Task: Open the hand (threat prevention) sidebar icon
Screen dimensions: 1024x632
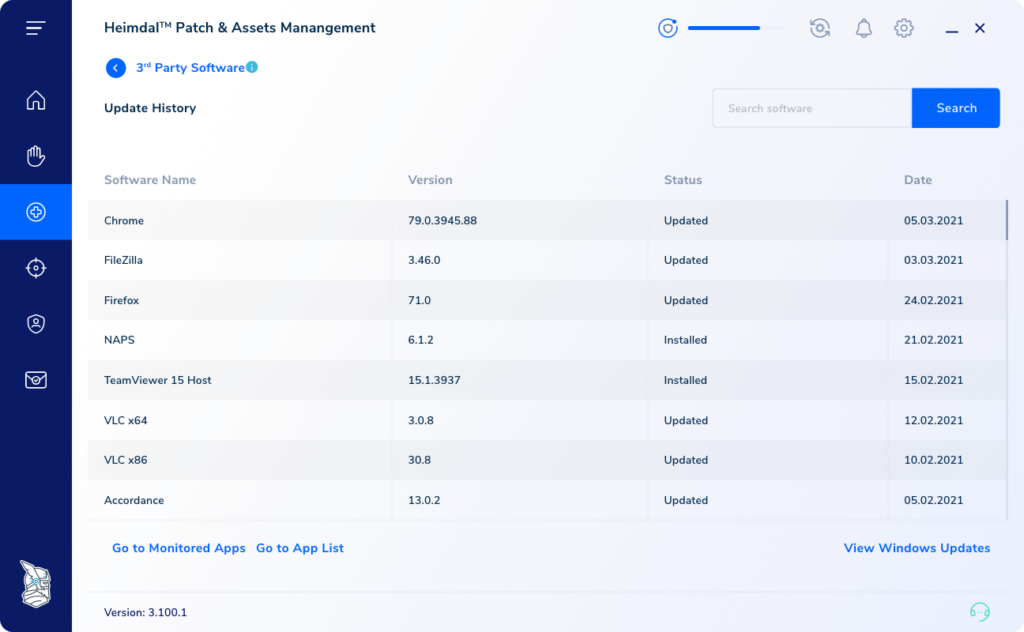Action: (x=36, y=156)
